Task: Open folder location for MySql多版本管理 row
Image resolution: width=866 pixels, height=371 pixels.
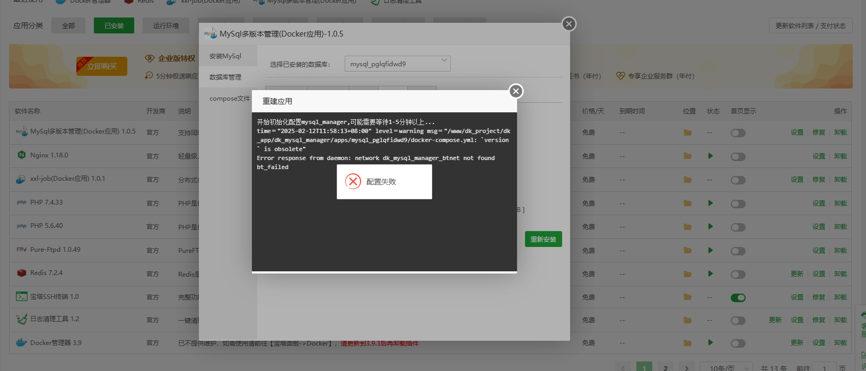Action: point(687,132)
